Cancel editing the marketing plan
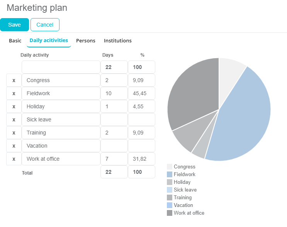The image size is (287, 227). (x=45, y=25)
